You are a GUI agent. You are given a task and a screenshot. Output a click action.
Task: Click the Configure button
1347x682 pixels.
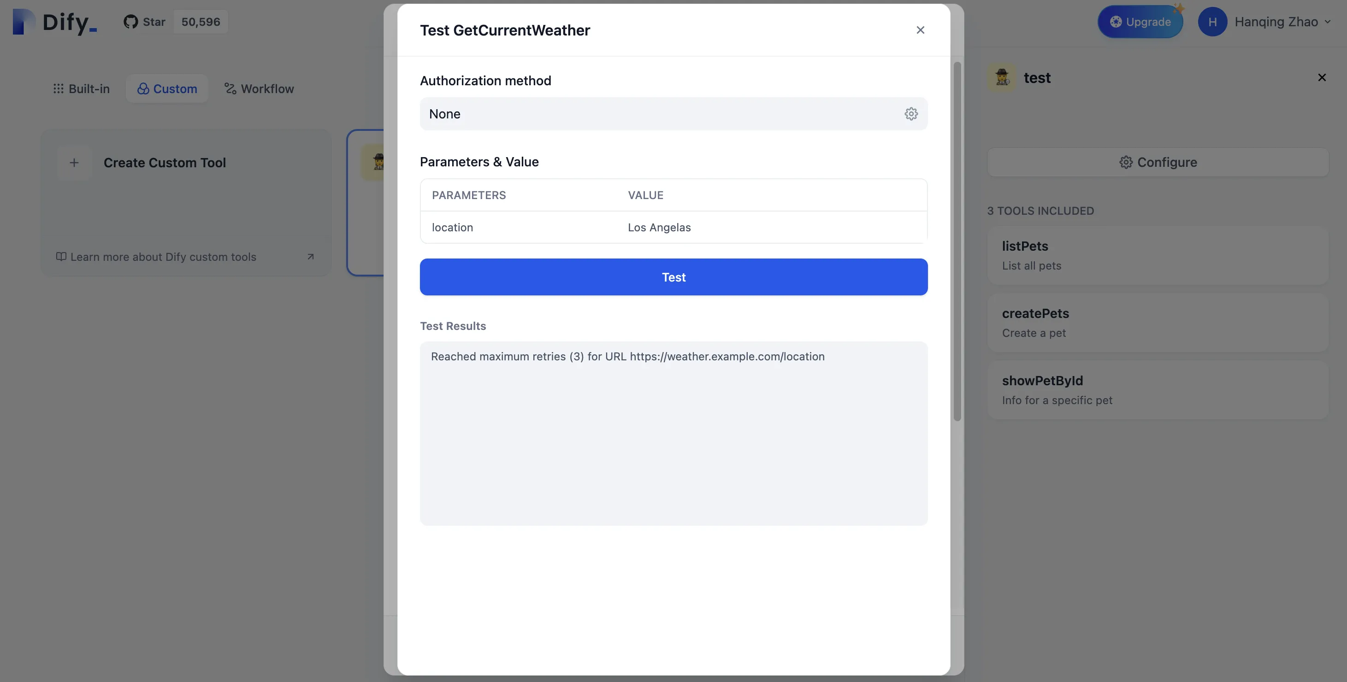(1158, 163)
